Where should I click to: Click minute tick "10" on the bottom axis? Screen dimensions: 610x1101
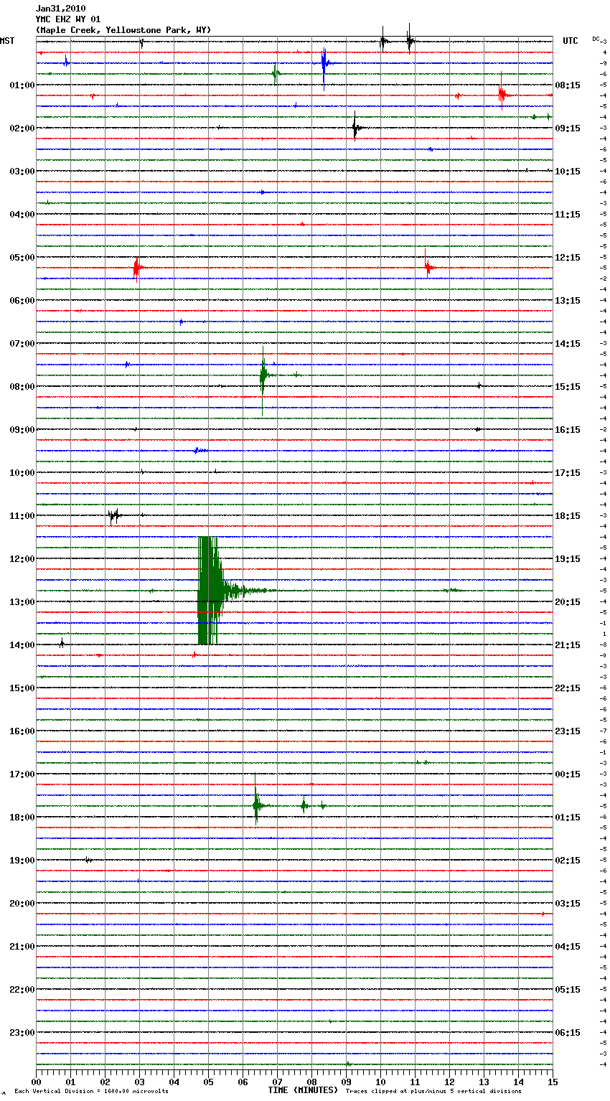point(380,1082)
